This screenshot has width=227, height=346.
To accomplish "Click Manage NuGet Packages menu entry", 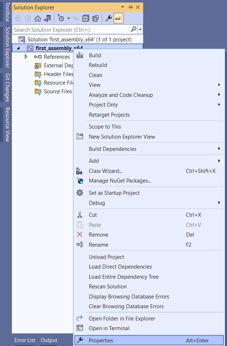I will [120, 181].
